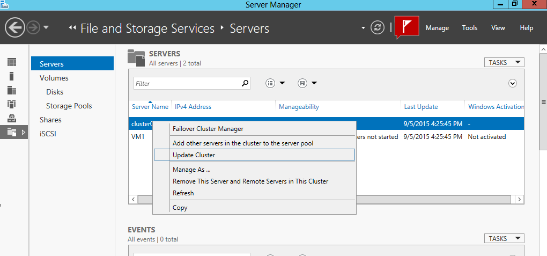This screenshot has width=547, height=256.
Task: Open the TASKS dropdown for Events
Action: (x=504, y=238)
